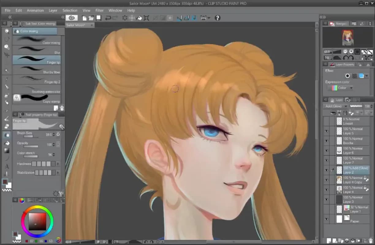Toggle visibility of Layer 5

[326, 131]
